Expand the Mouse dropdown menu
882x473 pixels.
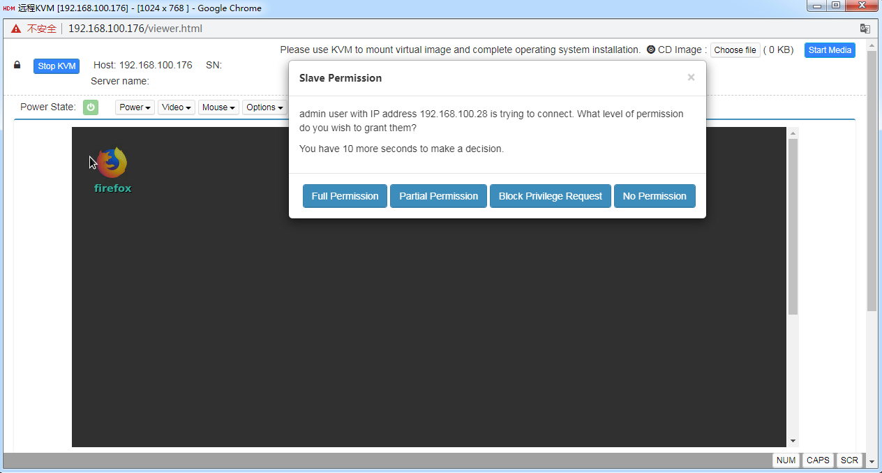218,107
